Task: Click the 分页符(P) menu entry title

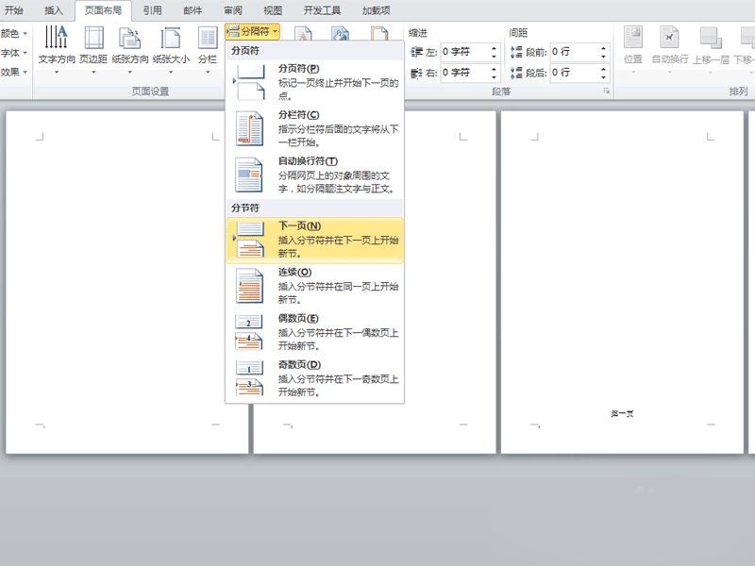Action: (298, 69)
